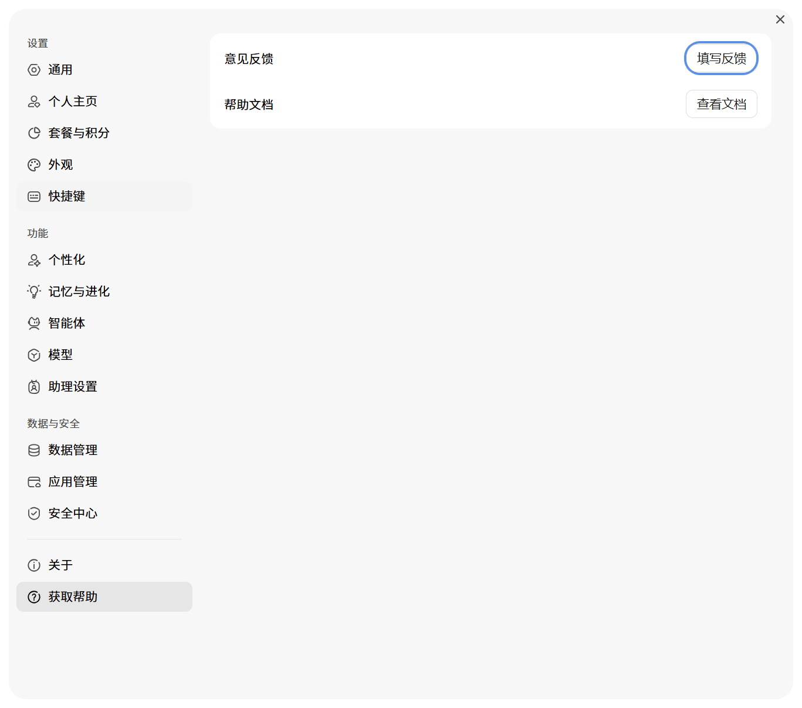Click the info icon beside 关于
Image resolution: width=802 pixels, height=708 pixels.
pyautogui.click(x=34, y=565)
